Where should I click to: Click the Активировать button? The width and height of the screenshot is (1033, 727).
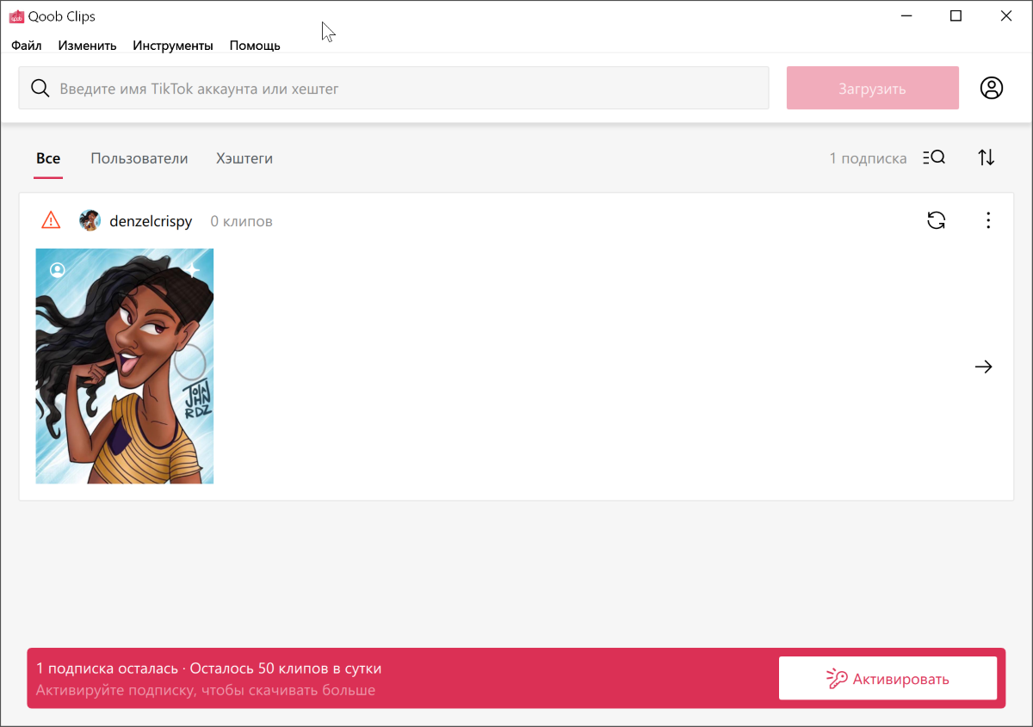tap(888, 679)
